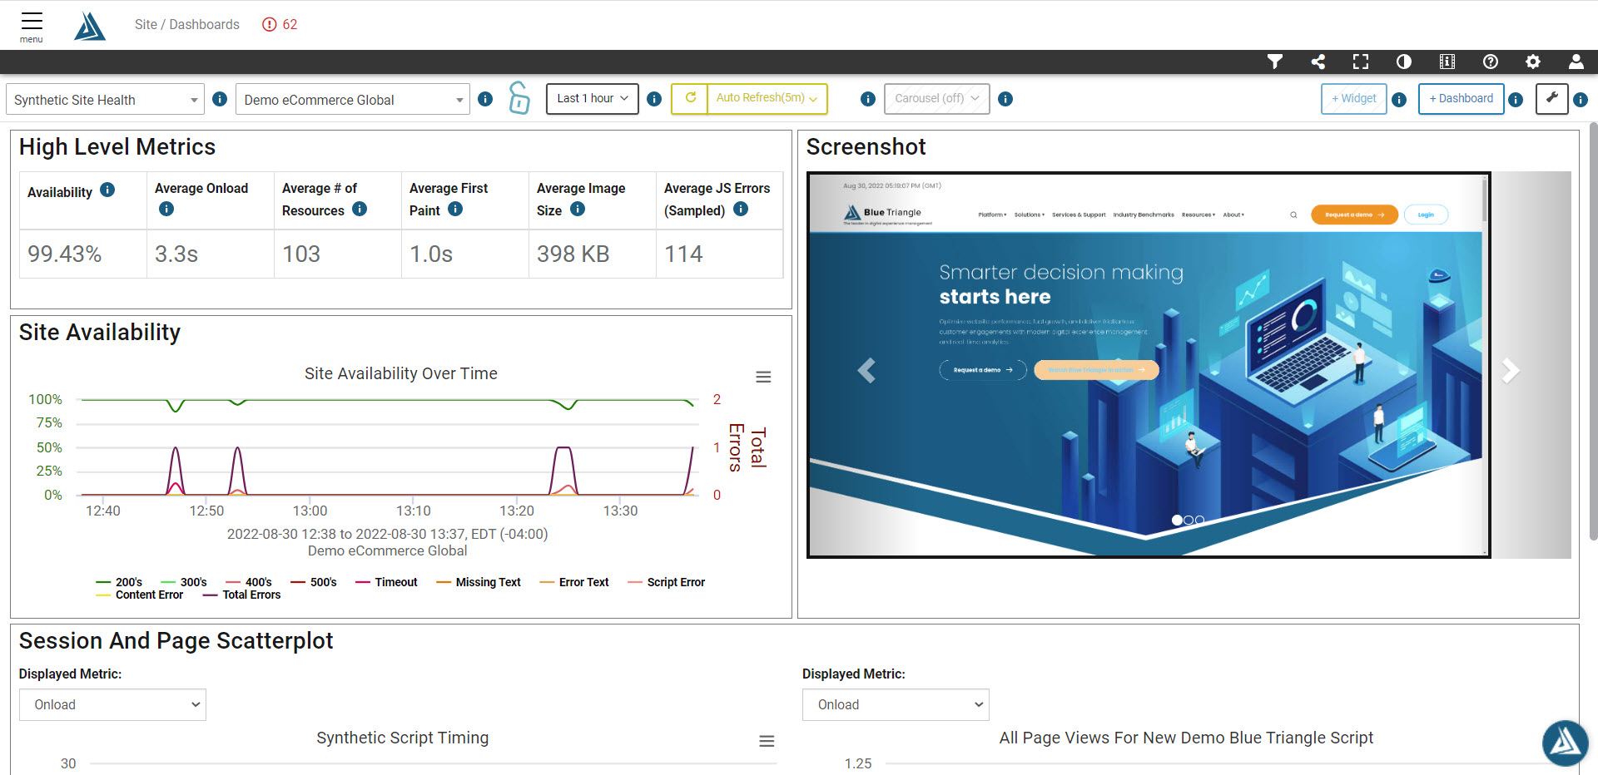Toggle the Content Error legend series
Screen dimensions: 1598x775
[140, 595]
